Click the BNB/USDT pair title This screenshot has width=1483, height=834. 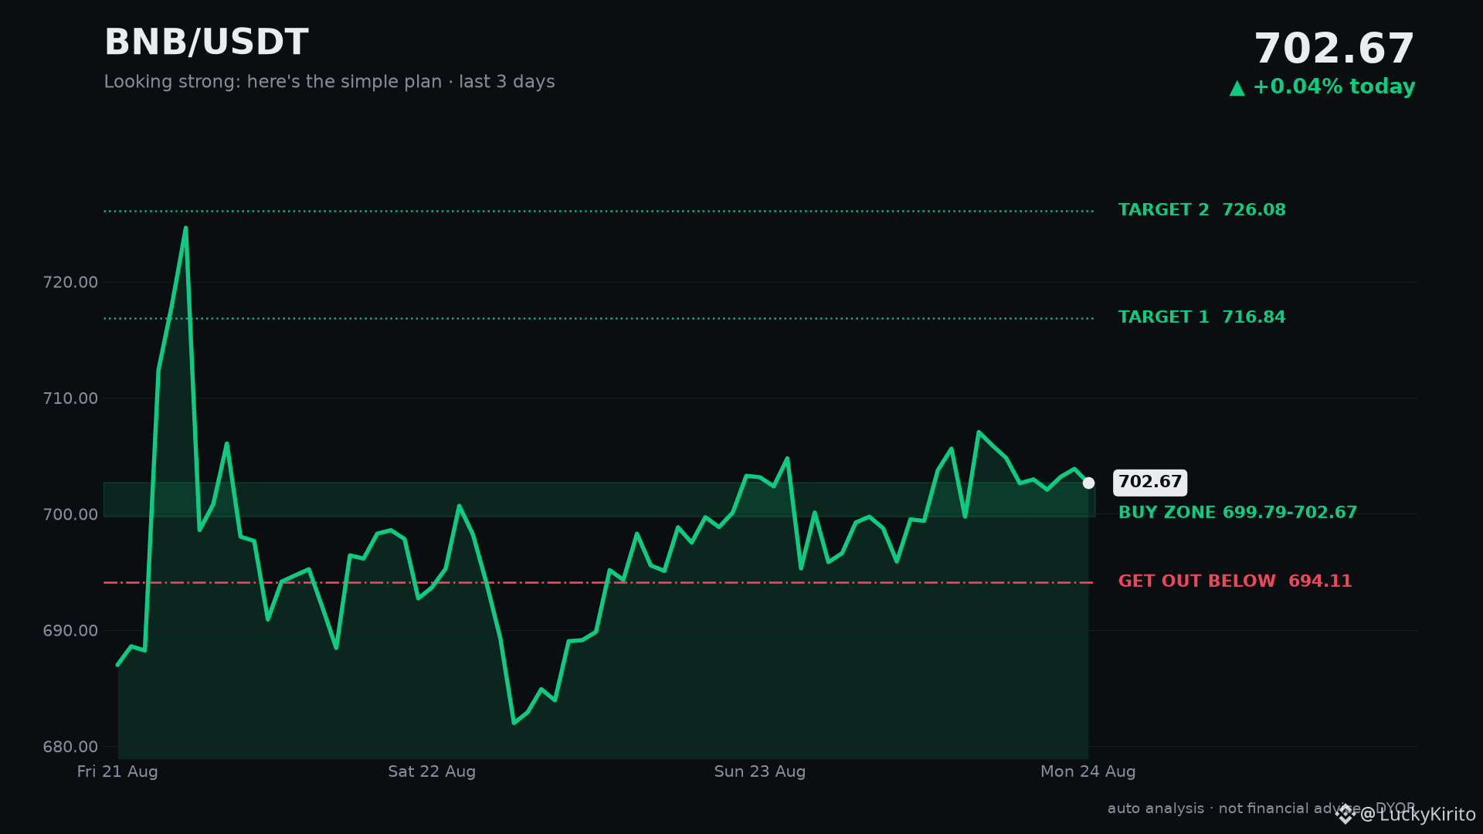pos(206,42)
